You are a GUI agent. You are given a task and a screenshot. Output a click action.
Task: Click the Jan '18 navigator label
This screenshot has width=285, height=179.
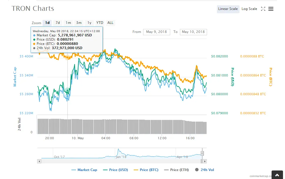click(121, 157)
